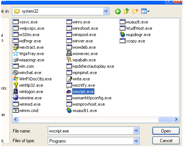Select winspool.exe file name
The width and height of the screenshot is (183, 147).
(x=84, y=35)
